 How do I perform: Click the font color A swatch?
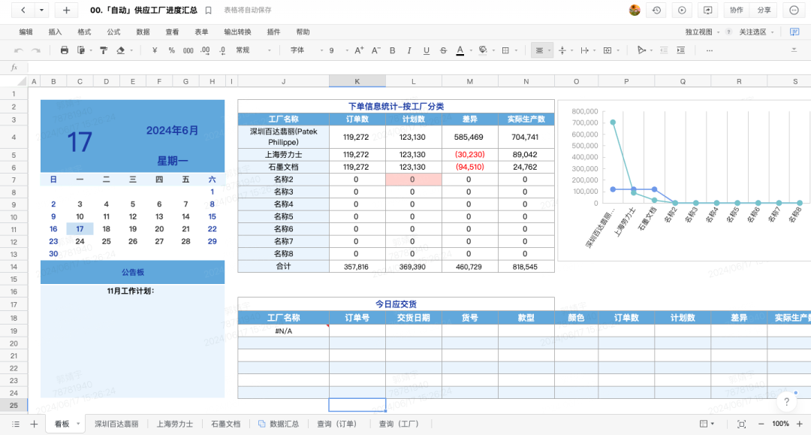(x=460, y=50)
